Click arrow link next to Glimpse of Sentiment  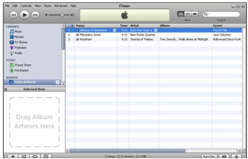pyautogui.click(x=115, y=30)
